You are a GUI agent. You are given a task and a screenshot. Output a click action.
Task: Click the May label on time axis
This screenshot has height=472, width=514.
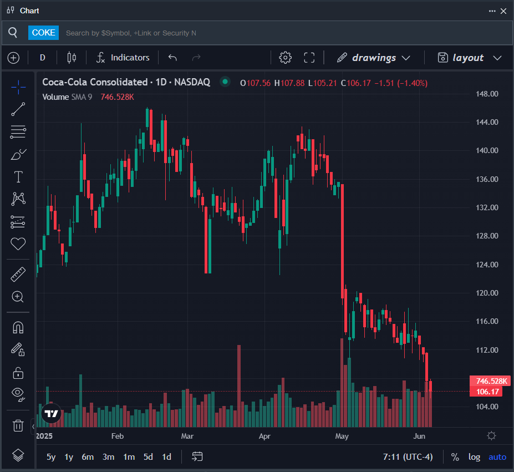(x=342, y=437)
